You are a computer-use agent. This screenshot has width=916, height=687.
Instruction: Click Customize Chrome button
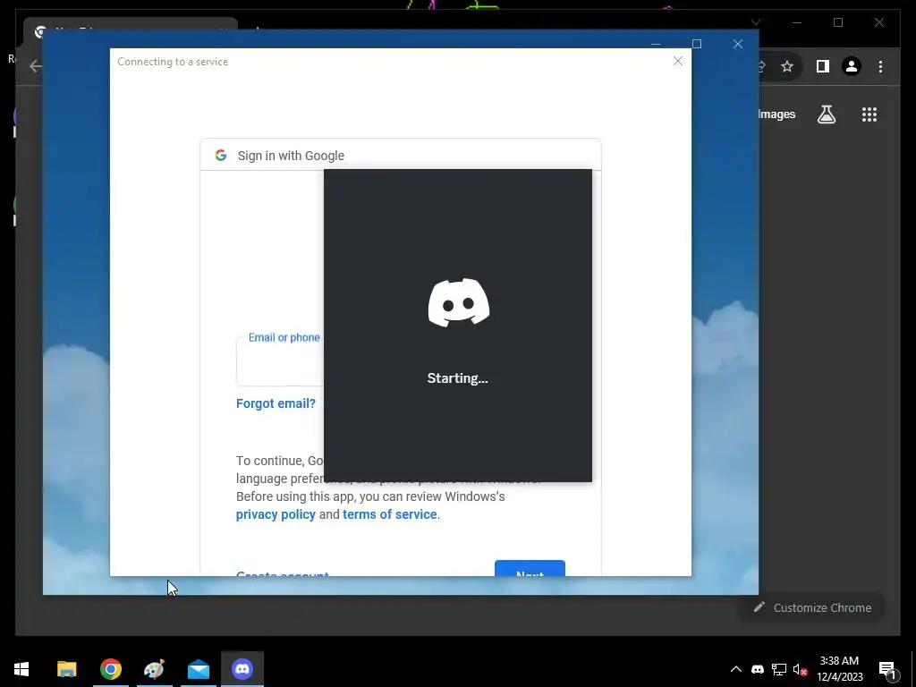(812, 607)
